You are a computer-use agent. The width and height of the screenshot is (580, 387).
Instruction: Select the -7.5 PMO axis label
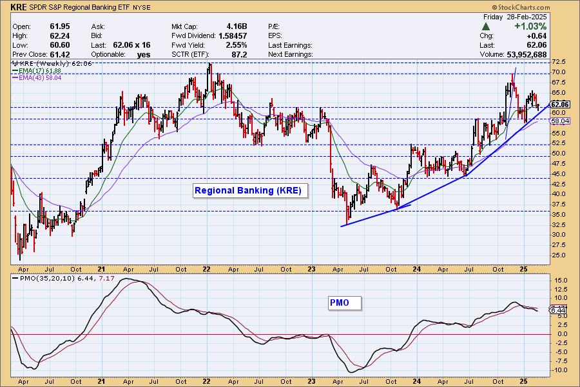(x=561, y=361)
